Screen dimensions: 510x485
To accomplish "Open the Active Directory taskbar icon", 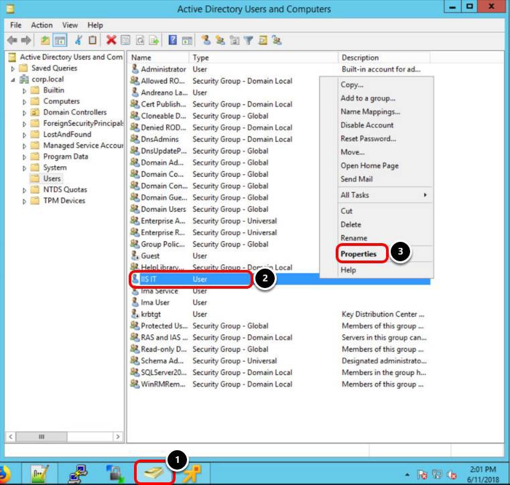I will 154,474.
